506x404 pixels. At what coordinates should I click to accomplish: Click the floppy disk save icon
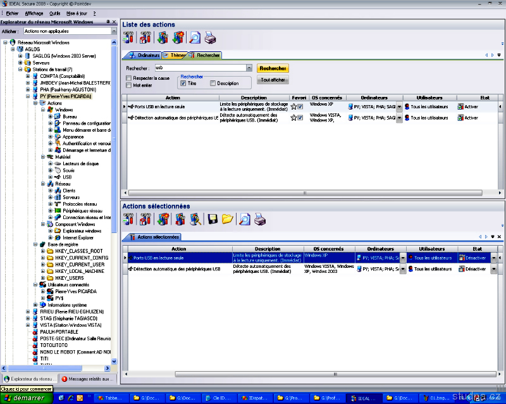coord(213,220)
